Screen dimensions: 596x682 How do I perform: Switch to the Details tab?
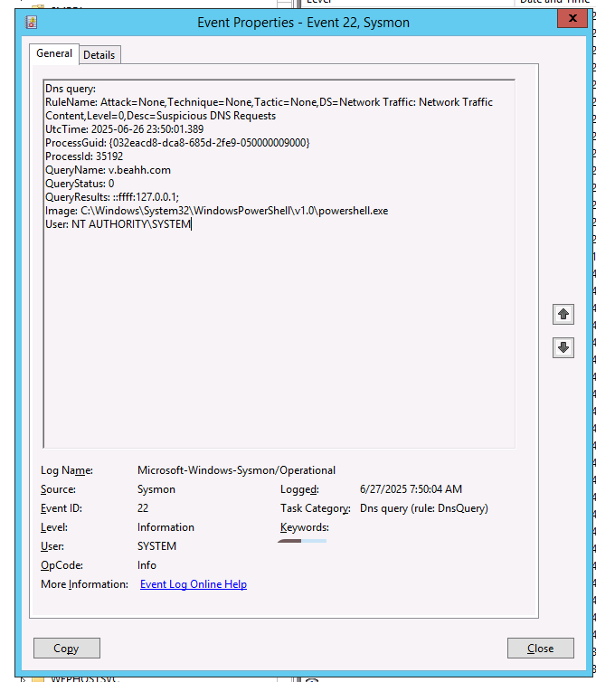coord(99,55)
